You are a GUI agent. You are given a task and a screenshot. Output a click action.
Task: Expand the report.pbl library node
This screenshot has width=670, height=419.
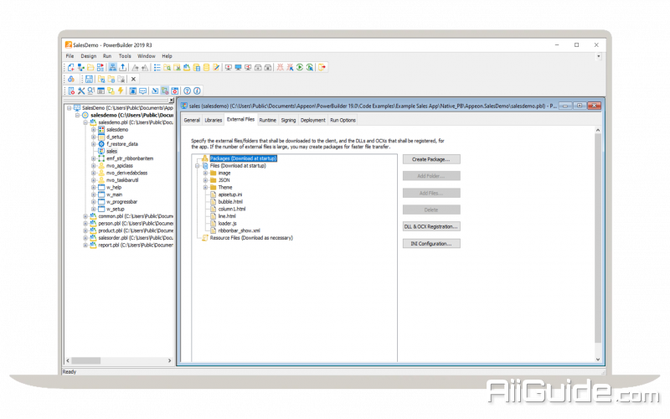coord(85,245)
